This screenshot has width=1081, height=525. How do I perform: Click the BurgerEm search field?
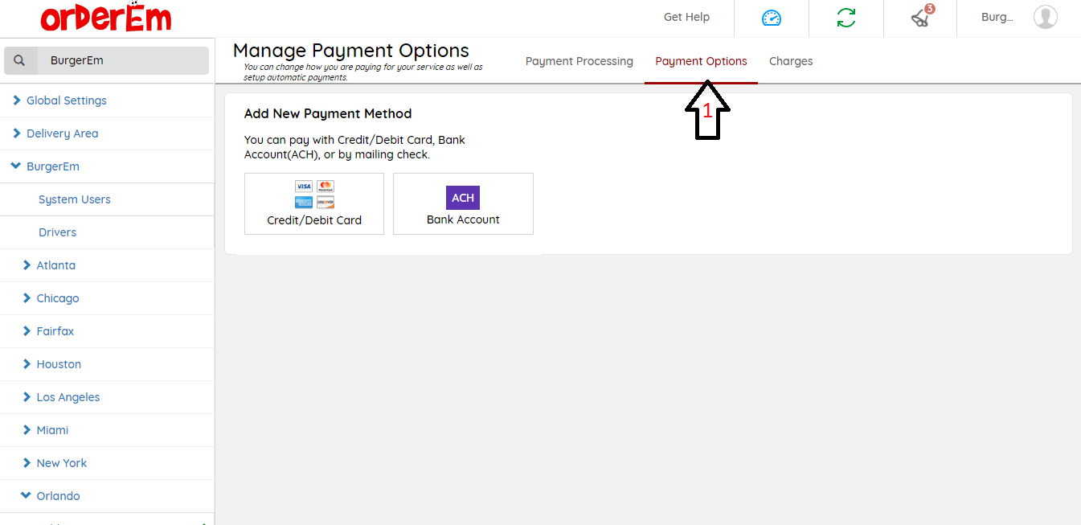(x=121, y=60)
